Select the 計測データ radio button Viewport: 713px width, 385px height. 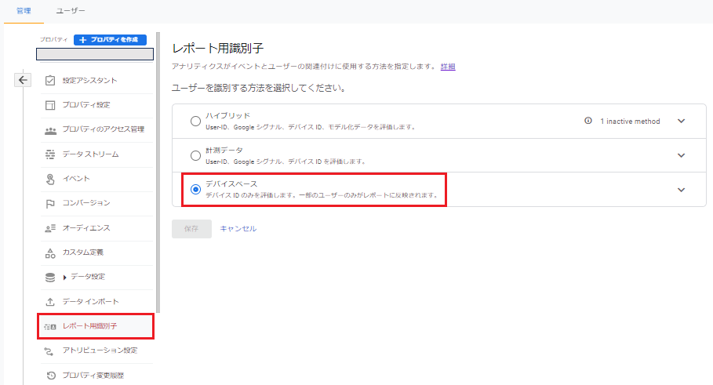[195, 155]
